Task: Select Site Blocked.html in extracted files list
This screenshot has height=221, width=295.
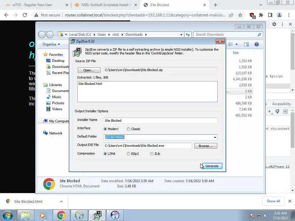Action: (x=90, y=84)
